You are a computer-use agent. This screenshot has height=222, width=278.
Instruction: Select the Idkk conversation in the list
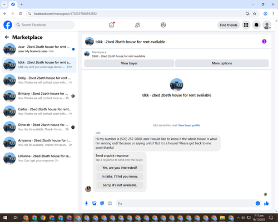click(39, 65)
